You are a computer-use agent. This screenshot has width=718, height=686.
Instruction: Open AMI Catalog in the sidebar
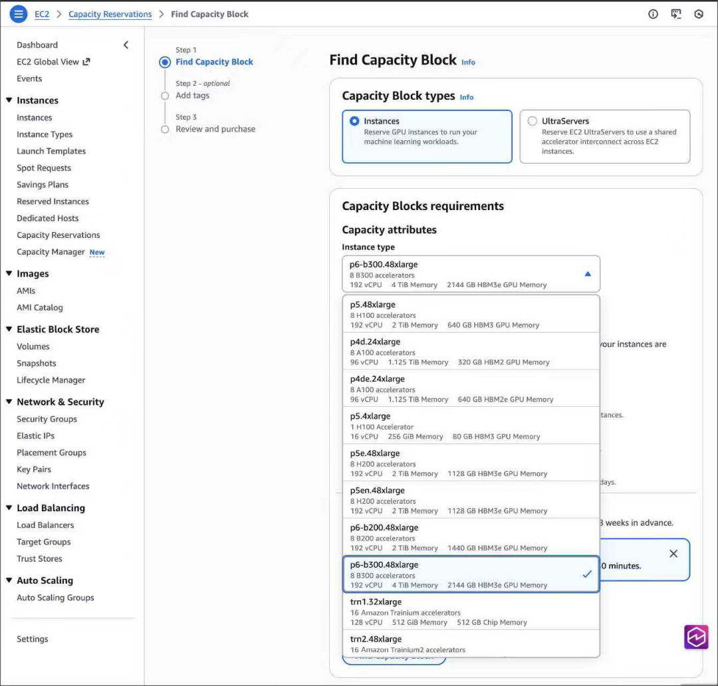[x=40, y=308]
